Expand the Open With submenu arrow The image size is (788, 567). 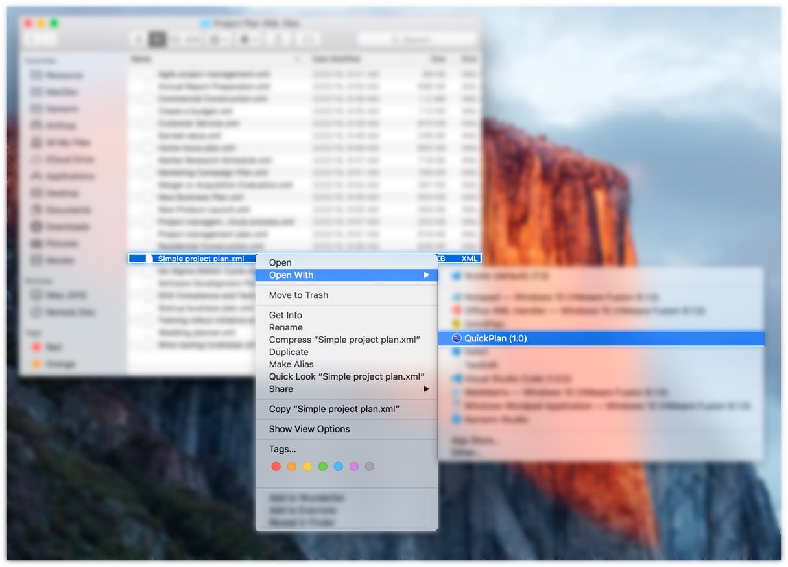pyautogui.click(x=426, y=275)
